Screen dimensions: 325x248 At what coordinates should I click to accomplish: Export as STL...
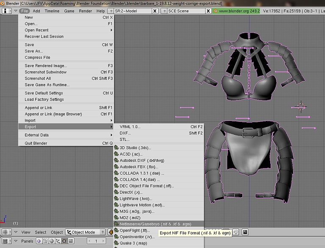click(158, 139)
